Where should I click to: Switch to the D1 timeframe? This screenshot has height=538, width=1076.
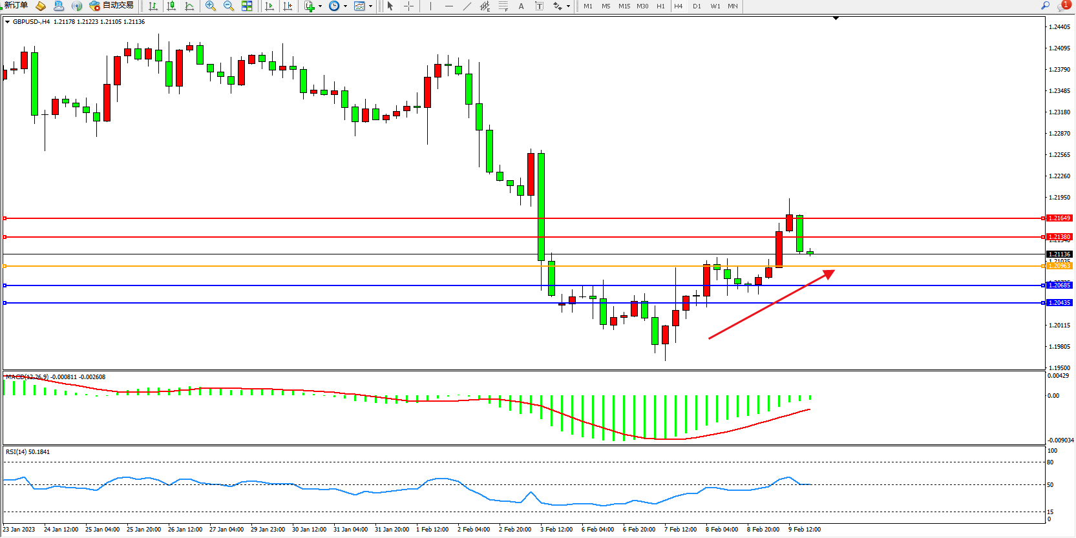pos(697,6)
